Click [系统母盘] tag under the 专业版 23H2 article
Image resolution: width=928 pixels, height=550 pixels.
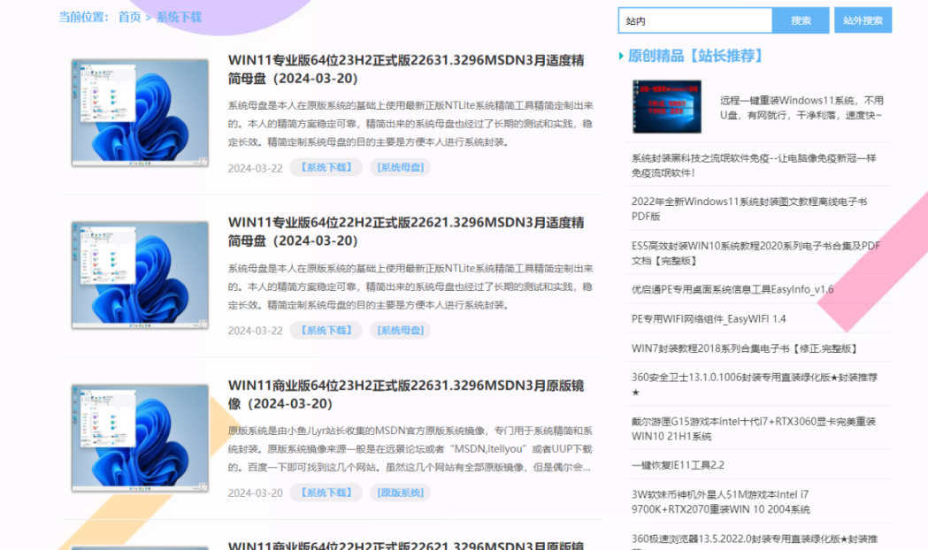click(x=401, y=167)
